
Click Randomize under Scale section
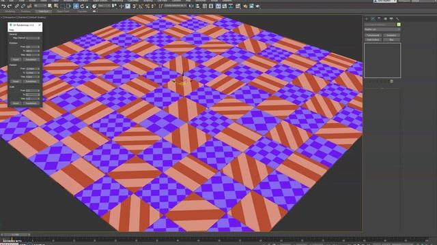31,103
